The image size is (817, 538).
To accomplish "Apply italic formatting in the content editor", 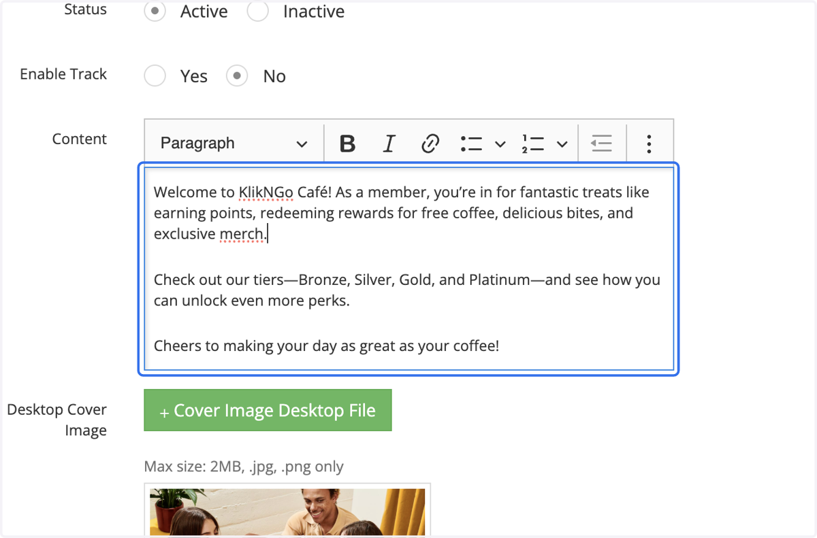I will pos(389,144).
